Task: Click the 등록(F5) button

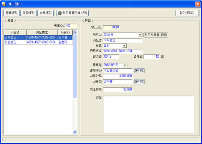Action: pyautogui.click(x=12, y=13)
